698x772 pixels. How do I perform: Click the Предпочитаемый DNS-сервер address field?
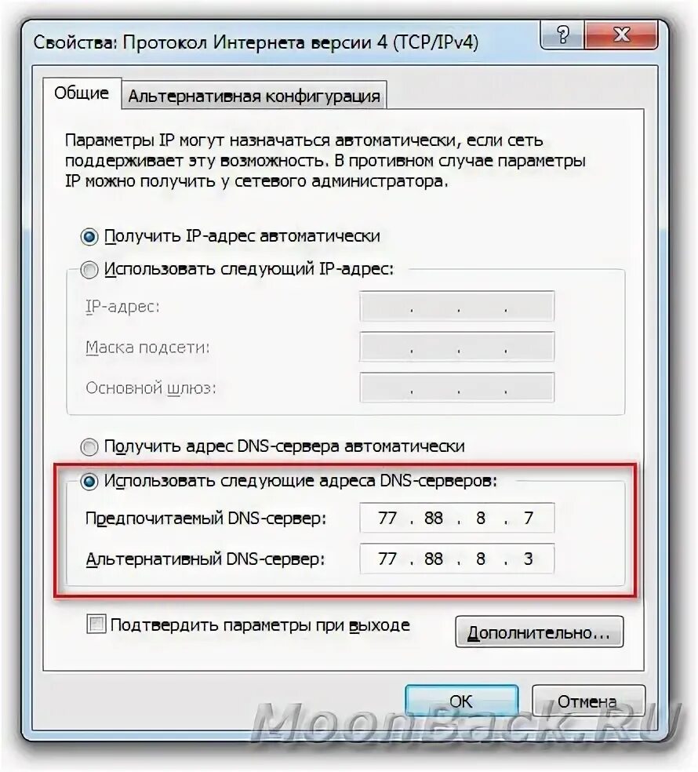[456, 518]
